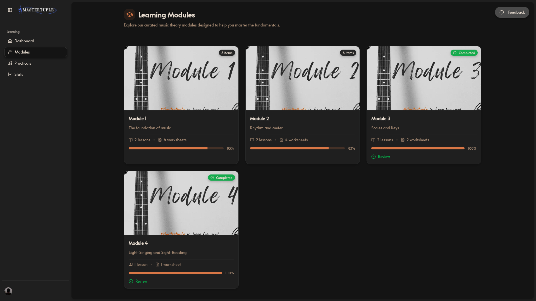
Task: Click Review on Module 4
Action: (x=141, y=281)
